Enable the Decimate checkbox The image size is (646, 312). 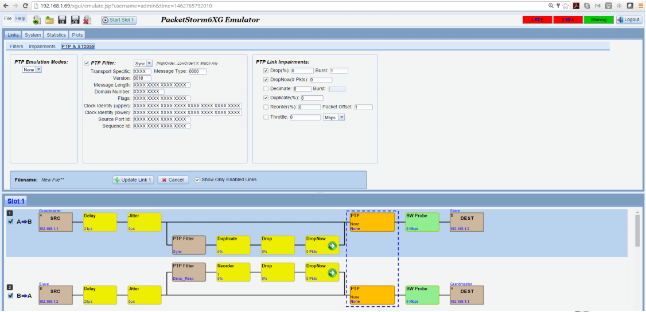266,88
